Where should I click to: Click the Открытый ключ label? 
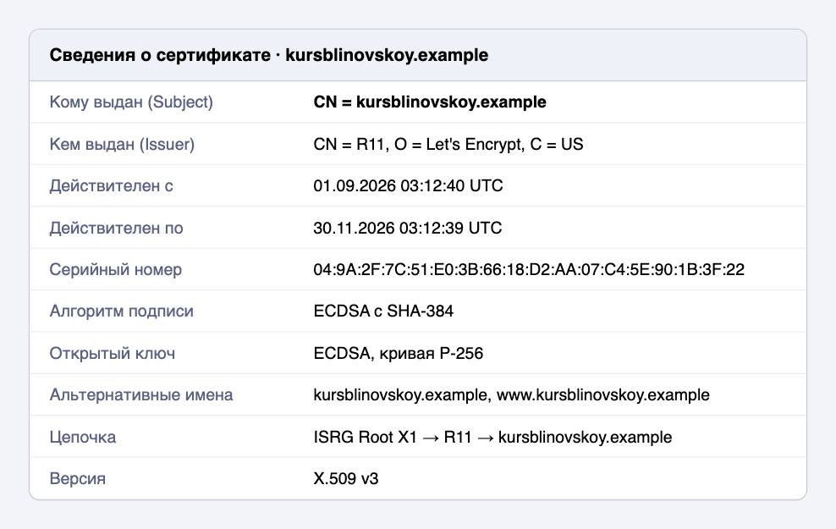pos(113,353)
